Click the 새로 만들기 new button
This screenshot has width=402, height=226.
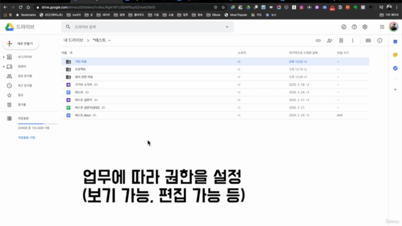pyautogui.click(x=21, y=43)
